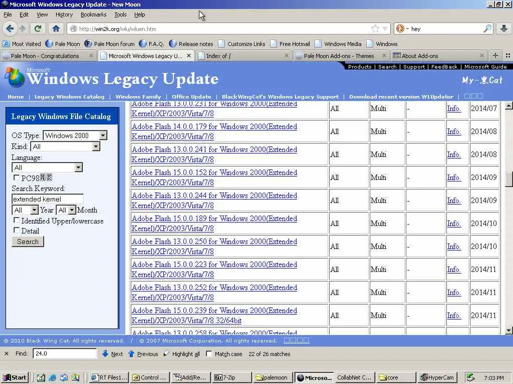Click the search magnifier in the search box
The width and height of the screenshot is (513, 384).
[x=487, y=28]
